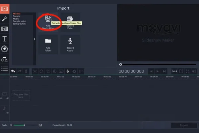Open the Callouts shapes tab
The height and width of the screenshot is (133, 199).
click(x=5, y=59)
